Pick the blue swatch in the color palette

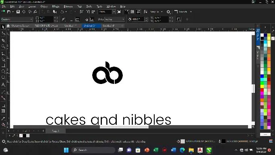click(x=262, y=76)
